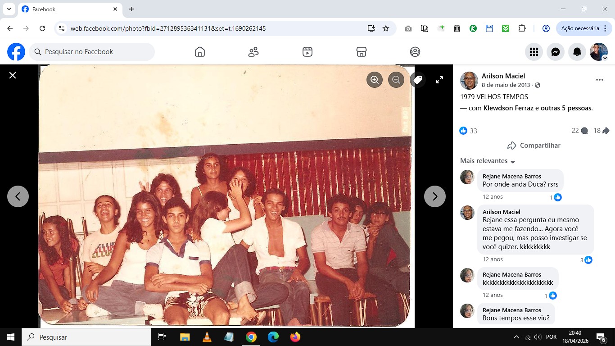Zoom in on the photo
615x346 pixels.
pyautogui.click(x=375, y=80)
